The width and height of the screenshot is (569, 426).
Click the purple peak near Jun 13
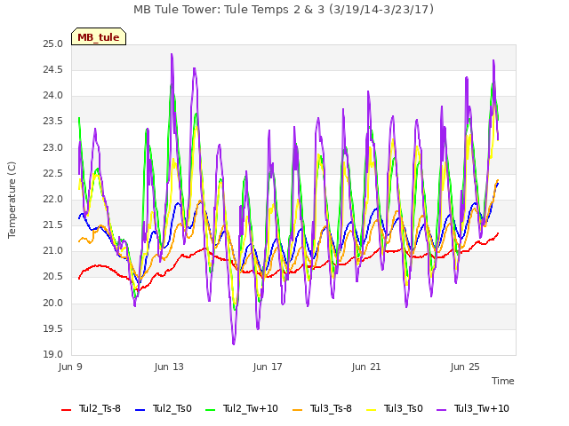(172, 55)
